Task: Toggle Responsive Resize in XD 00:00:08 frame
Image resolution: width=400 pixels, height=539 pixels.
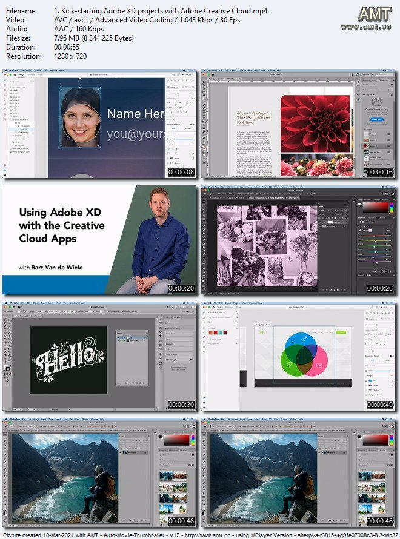Action: (192, 124)
